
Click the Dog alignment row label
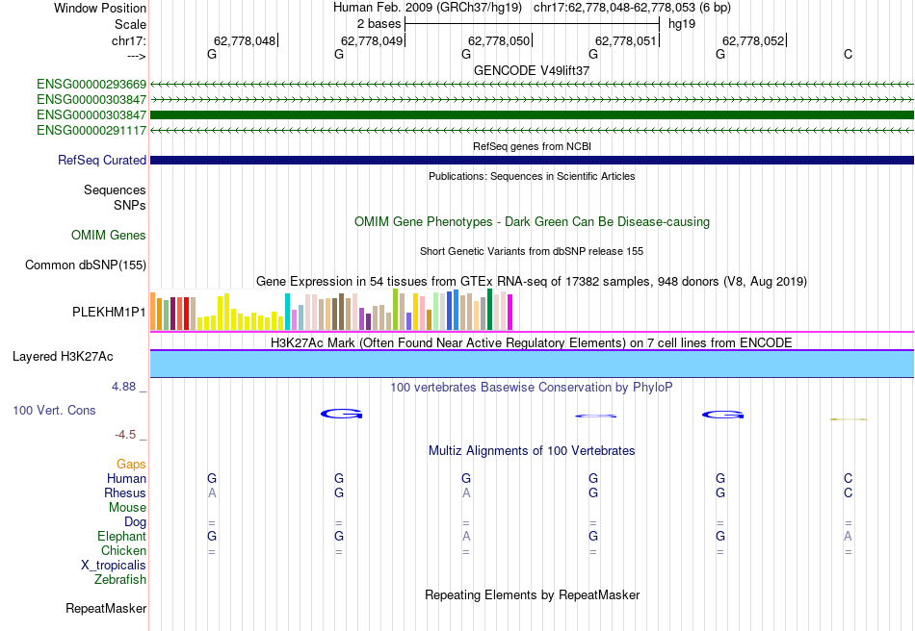135,522
